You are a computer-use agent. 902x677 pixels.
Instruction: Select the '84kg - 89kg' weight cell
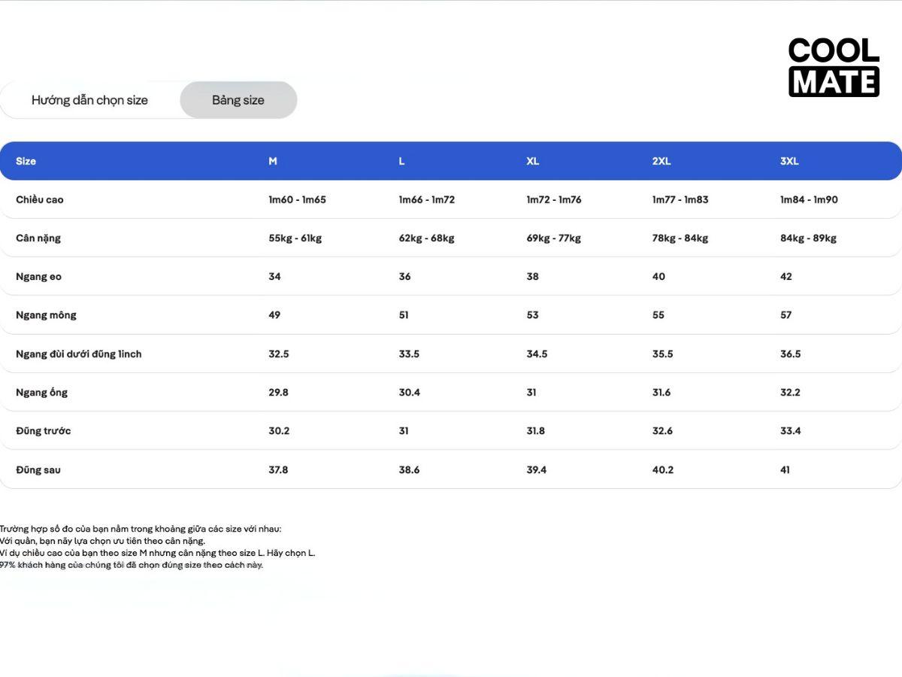808,238
